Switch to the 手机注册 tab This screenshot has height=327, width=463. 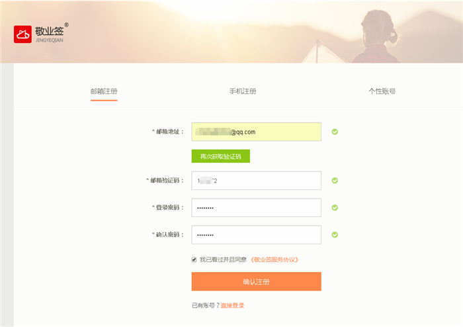pos(243,91)
